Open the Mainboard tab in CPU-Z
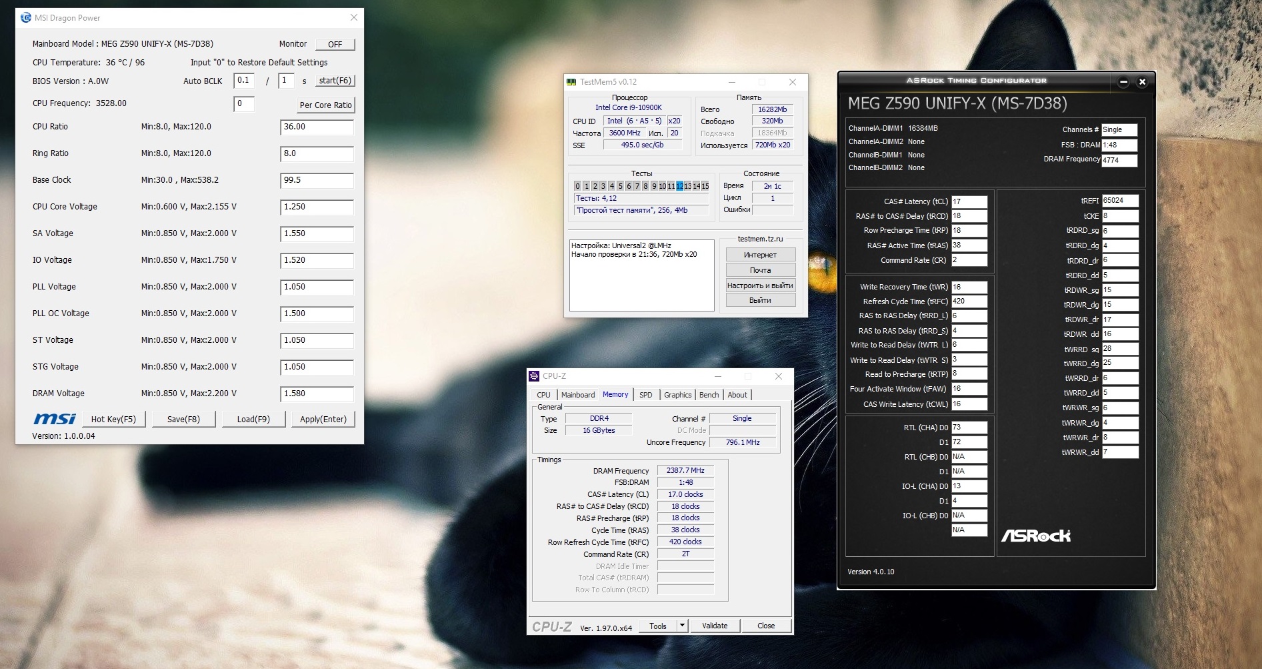Screen dimensions: 1262x669 pyautogui.click(x=577, y=395)
